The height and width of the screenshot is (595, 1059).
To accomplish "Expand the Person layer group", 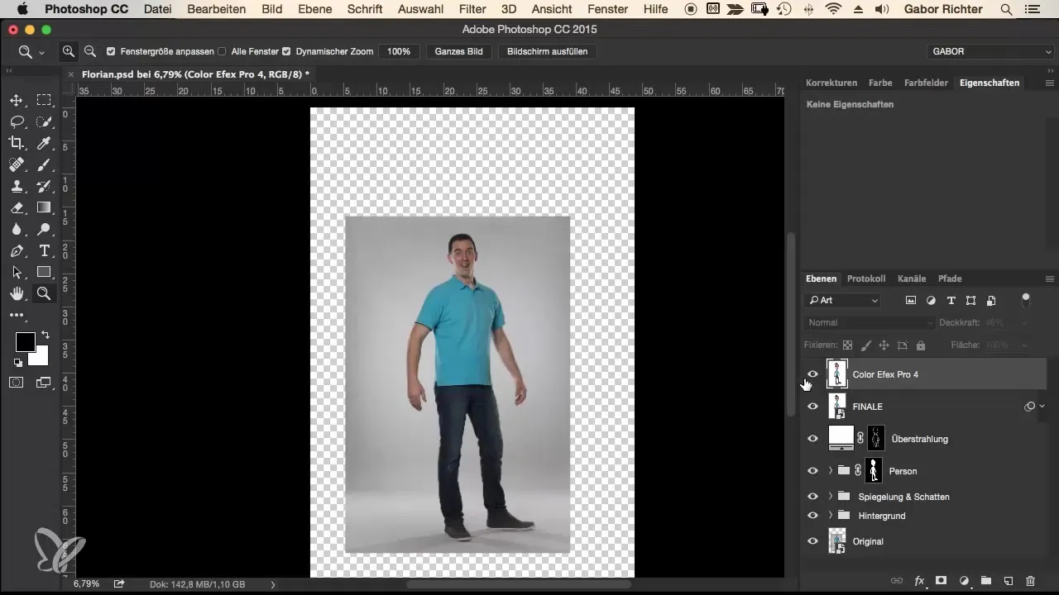I will 830,471.
